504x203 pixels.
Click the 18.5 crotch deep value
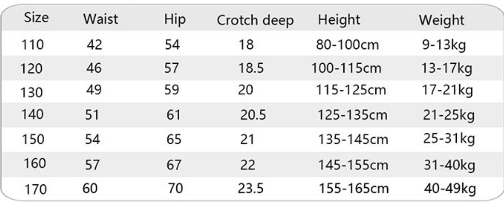[251, 69]
